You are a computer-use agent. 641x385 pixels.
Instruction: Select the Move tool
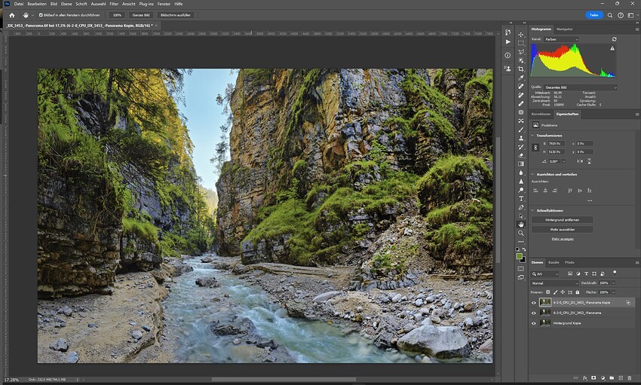coord(521,35)
